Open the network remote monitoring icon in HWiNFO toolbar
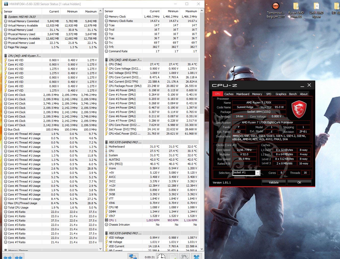 point(133,256)
